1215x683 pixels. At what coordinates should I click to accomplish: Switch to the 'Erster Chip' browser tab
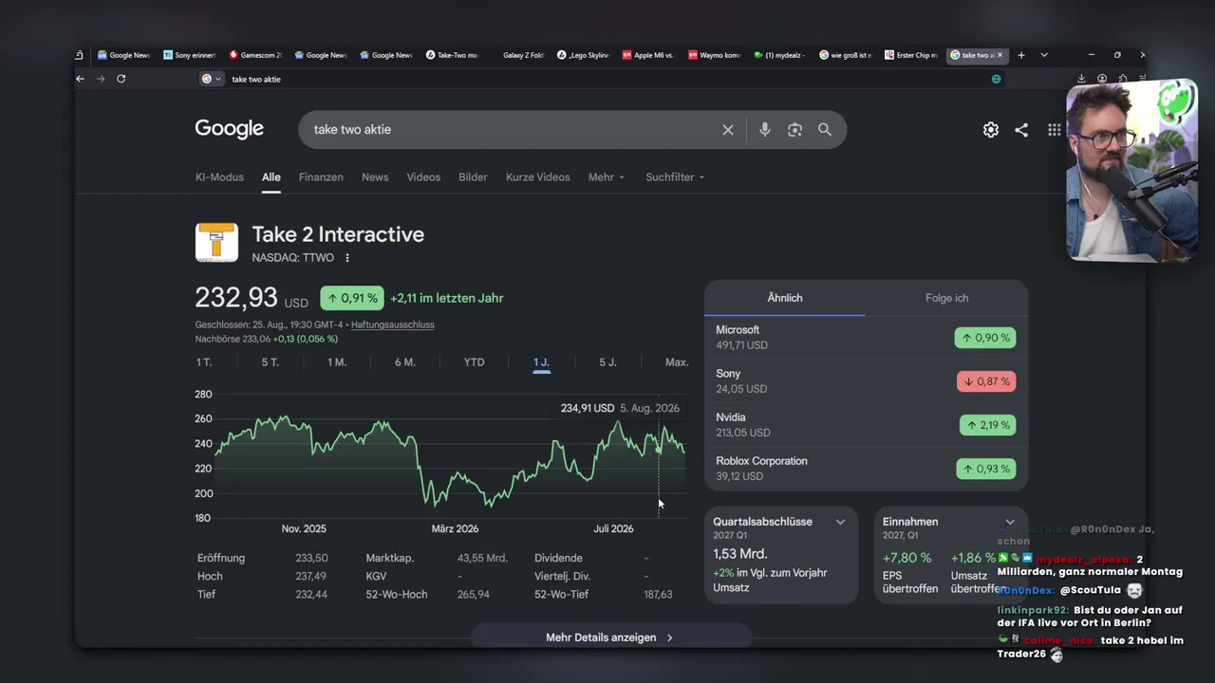coord(910,55)
